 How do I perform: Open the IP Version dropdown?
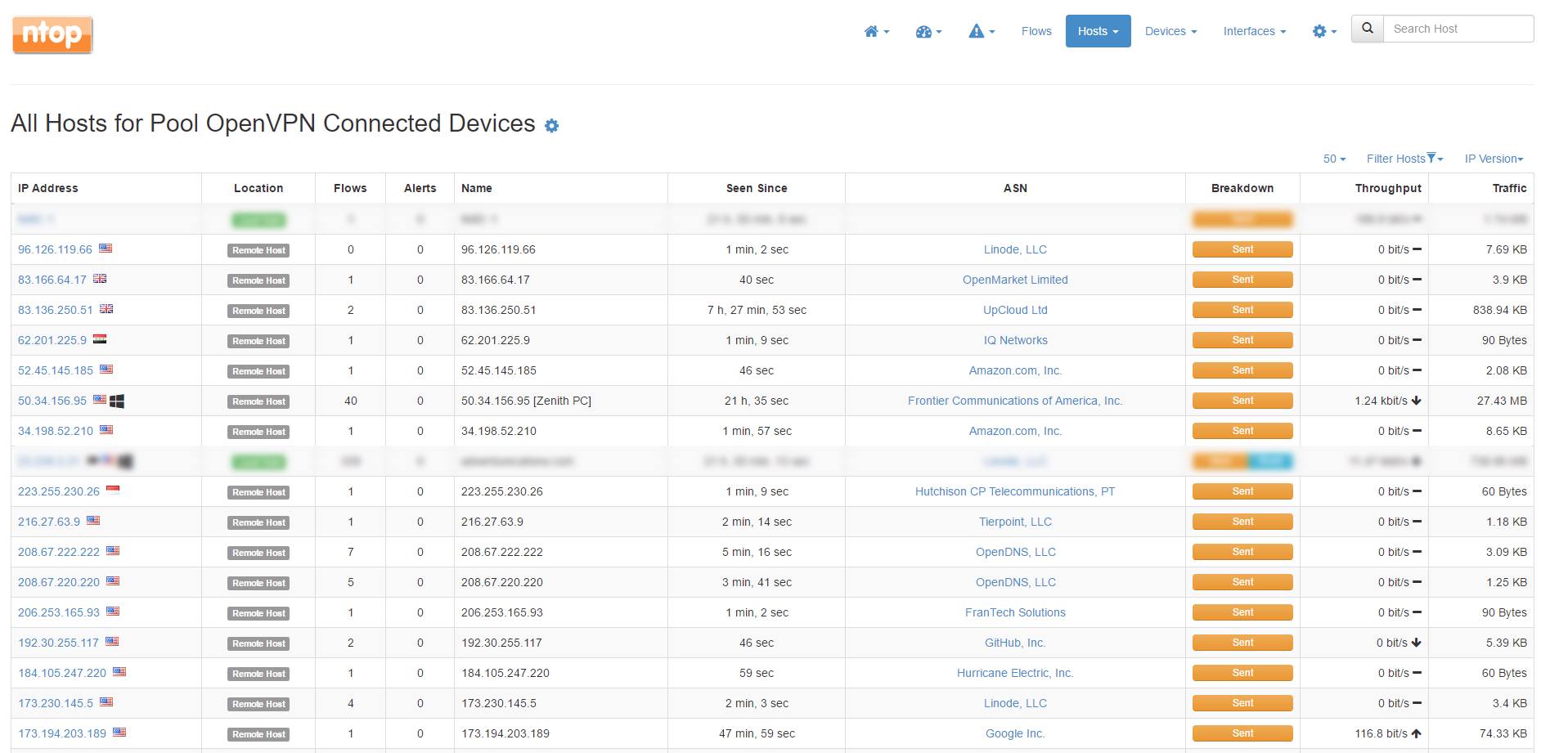[1494, 159]
